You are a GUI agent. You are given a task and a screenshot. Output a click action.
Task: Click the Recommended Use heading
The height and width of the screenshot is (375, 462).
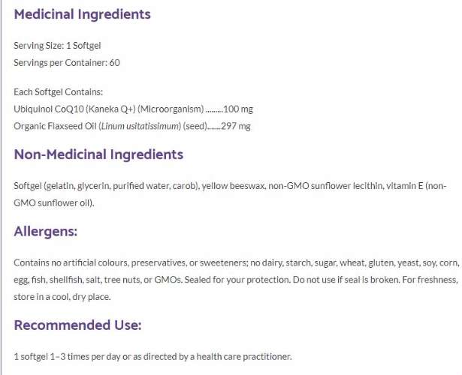tap(77, 325)
